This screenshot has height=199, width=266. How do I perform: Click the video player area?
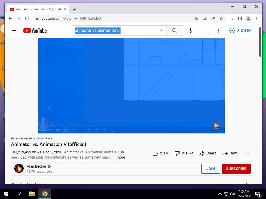pos(131,86)
